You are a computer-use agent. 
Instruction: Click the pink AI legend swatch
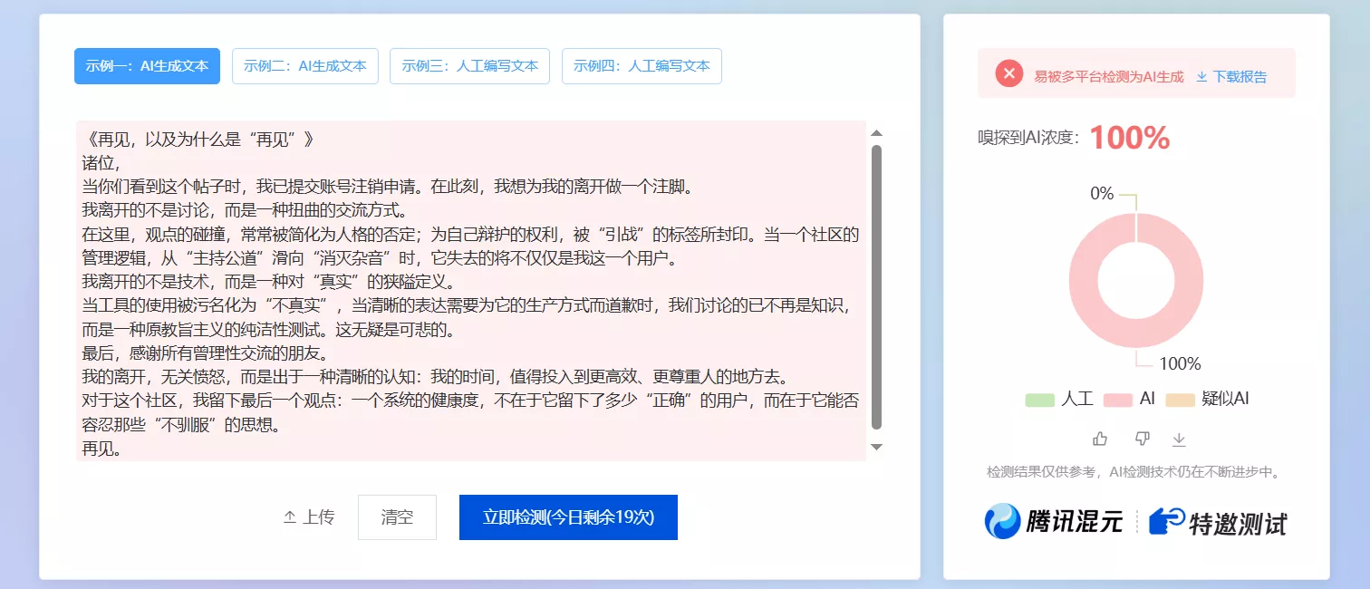(1117, 399)
